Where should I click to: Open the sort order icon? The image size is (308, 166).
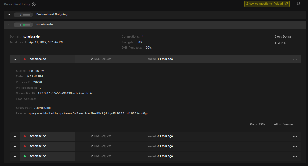[299, 4]
